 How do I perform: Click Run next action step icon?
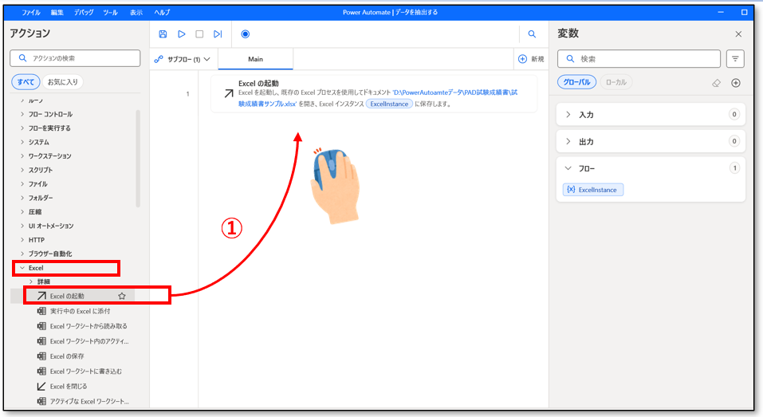pos(218,34)
